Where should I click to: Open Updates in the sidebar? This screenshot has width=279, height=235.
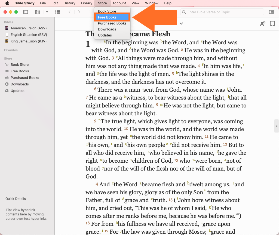pos(17,91)
